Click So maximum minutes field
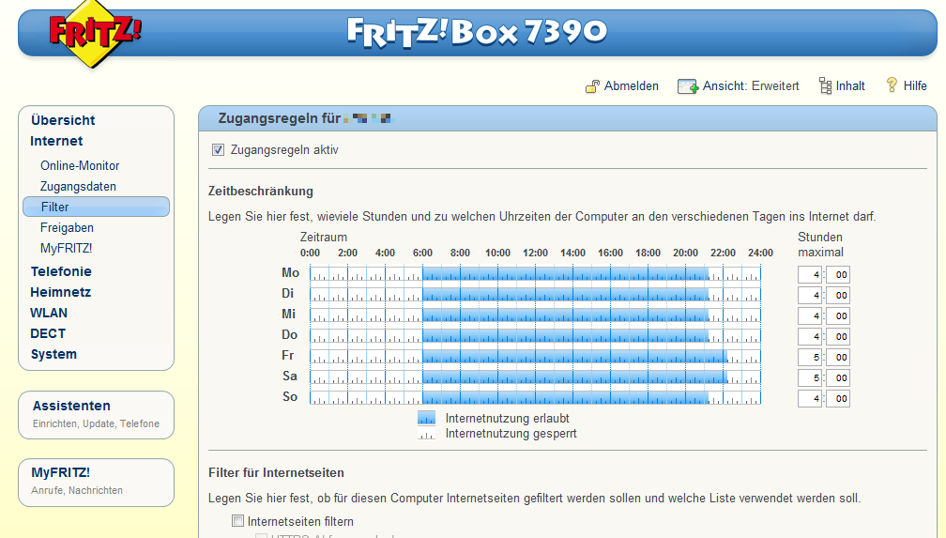 point(838,398)
